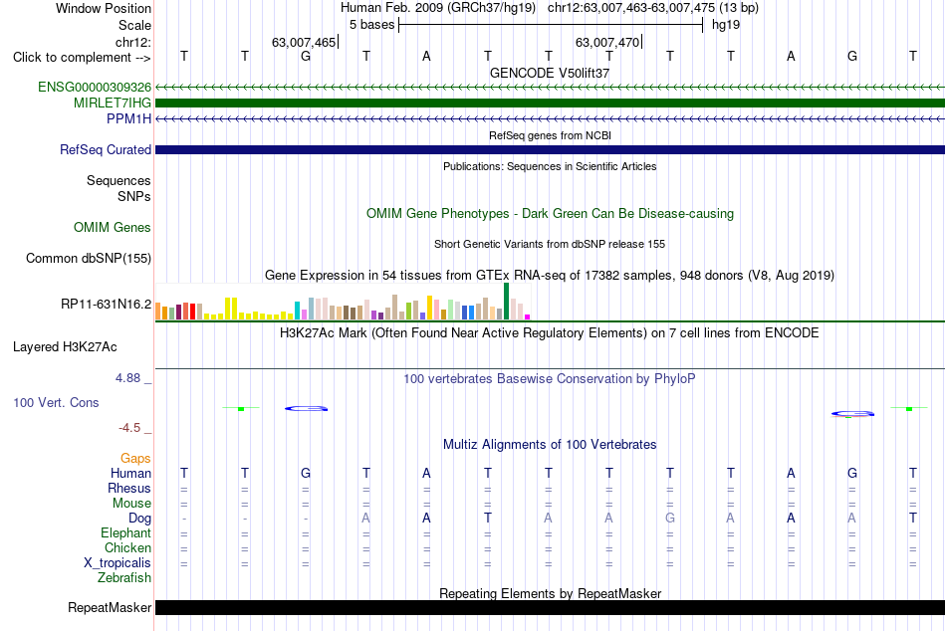
Task: Open the MIRLET7IHG gene label
Action: click(x=113, y=104)
